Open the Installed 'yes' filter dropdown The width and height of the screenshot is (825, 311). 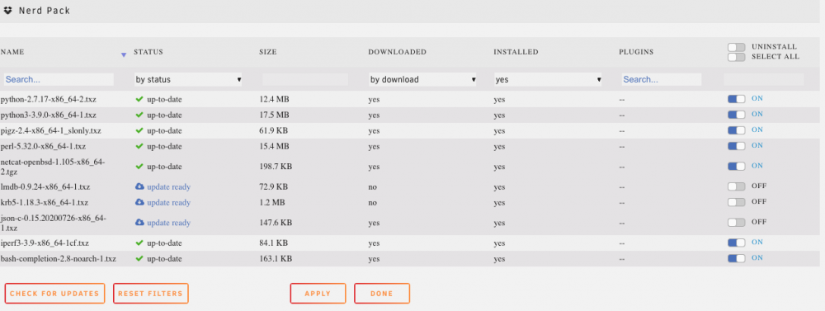pyautogui.click(x=548, y=79)
